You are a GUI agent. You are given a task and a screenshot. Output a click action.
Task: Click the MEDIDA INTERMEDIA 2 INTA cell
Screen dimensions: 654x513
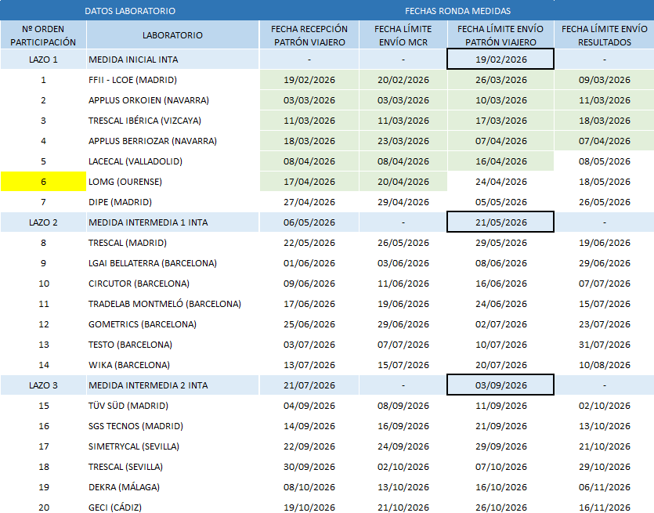[x=172, y=385]
